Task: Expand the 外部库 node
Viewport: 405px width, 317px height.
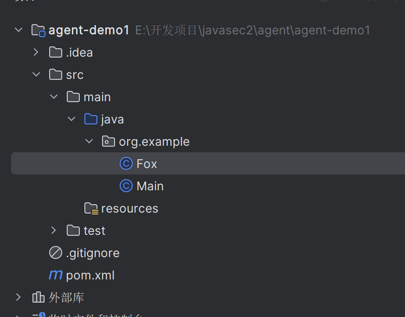Action: coord(19,298)
